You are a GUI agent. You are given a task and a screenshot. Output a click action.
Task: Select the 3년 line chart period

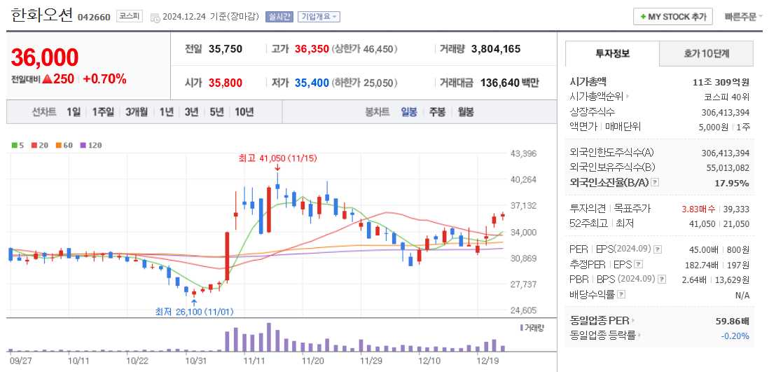(x=192, y=112)
